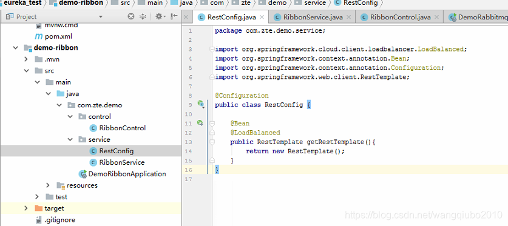This screenshot has height=226, width=508.
Task: Click the scroll from source target icon
Action: pyautogui.click(x=131, y=16)
